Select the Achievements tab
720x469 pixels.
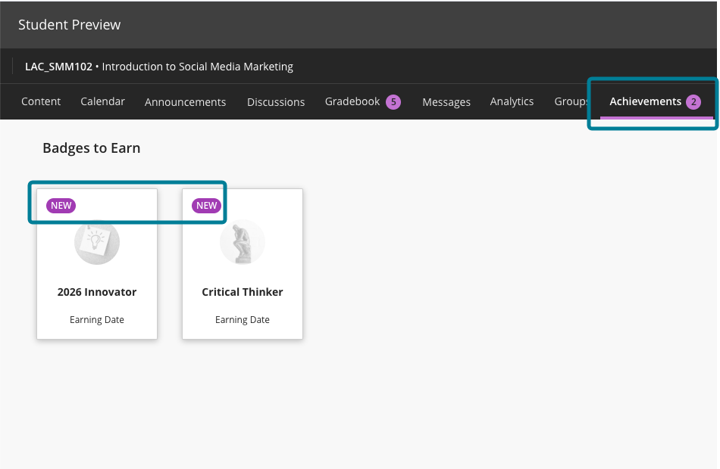click(x=646, y=101)
